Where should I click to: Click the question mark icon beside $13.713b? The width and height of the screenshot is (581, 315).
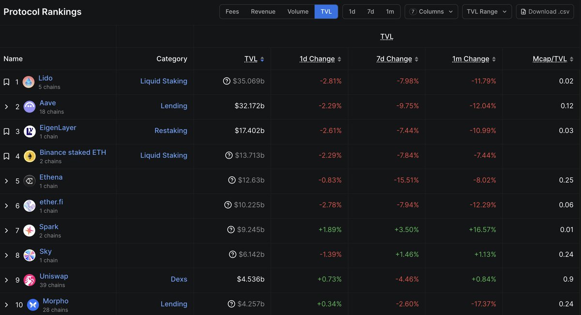coord(229,155)
